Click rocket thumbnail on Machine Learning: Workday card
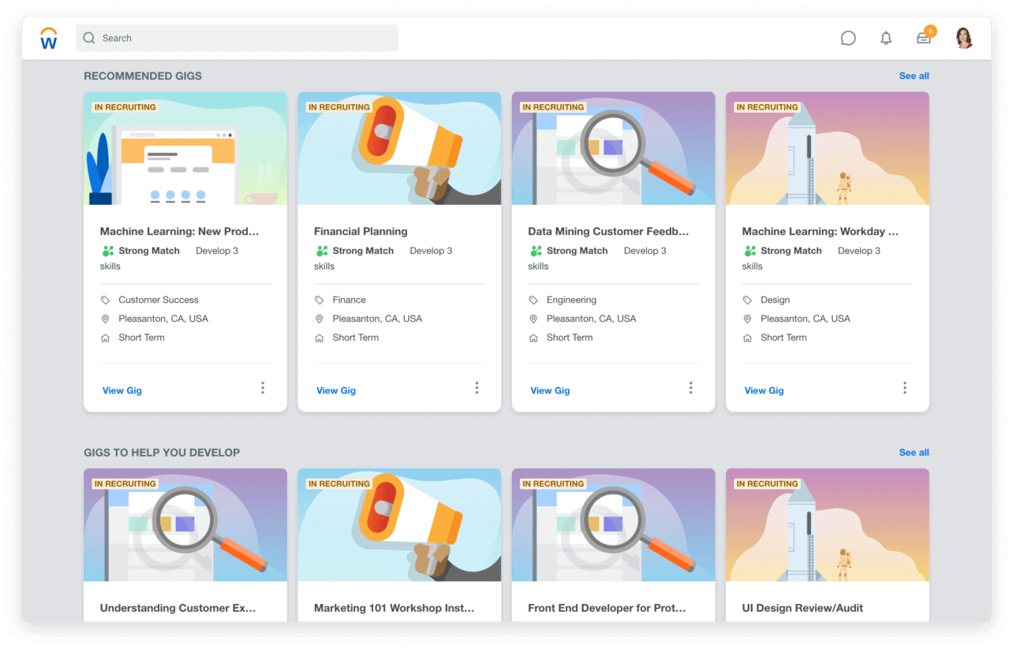Image resolution: width=1013 pixels, height=649 pixels. tap(828, 148)
